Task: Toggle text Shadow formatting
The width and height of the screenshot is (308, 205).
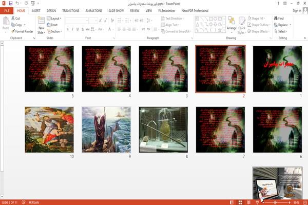Action: tap(83, 29)
